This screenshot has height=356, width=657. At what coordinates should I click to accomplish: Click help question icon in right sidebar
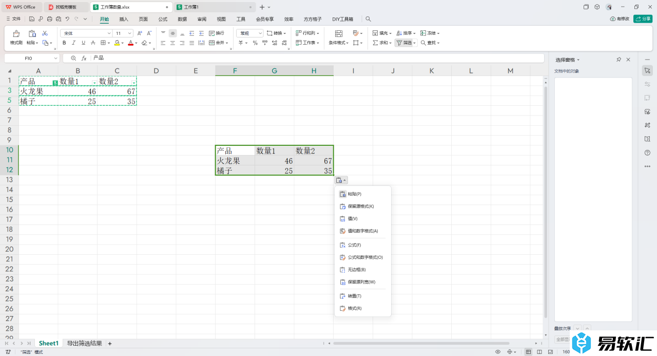(647, 153)
